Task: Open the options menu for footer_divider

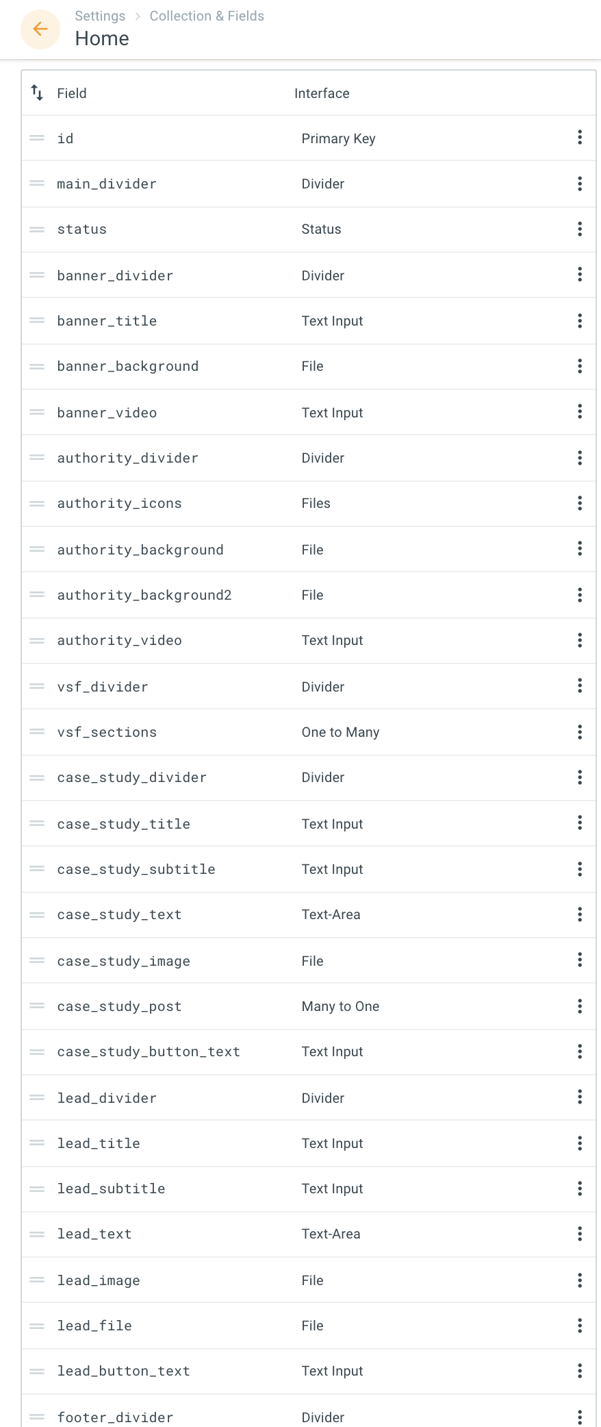Action: point(579,1416)
